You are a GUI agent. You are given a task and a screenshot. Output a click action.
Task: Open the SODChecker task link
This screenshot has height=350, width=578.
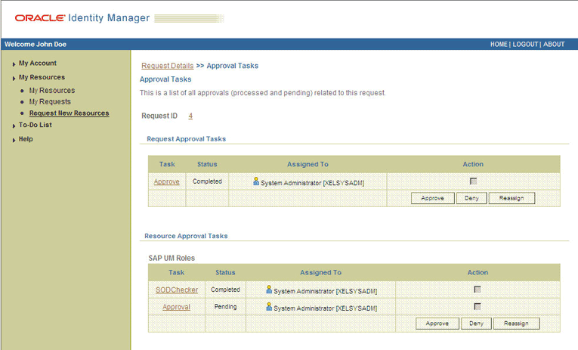point(177,290)
